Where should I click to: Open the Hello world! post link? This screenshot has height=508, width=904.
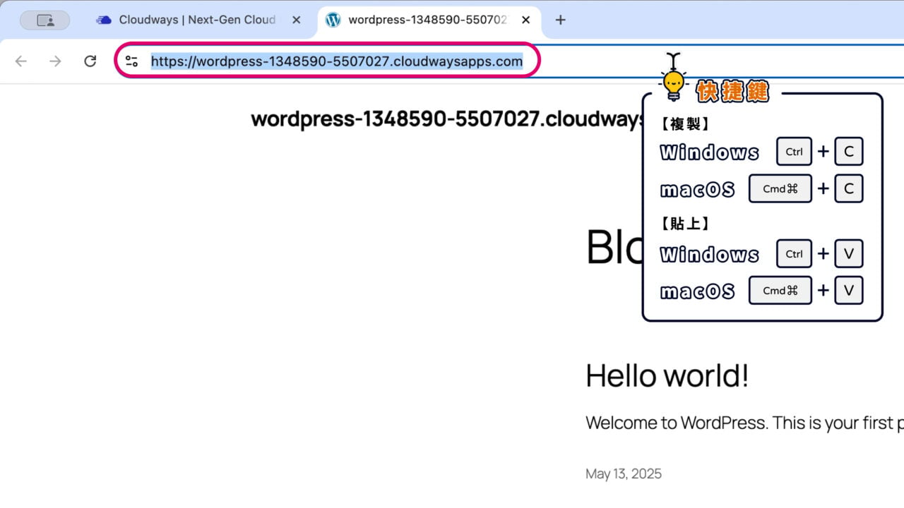[667, 375]
